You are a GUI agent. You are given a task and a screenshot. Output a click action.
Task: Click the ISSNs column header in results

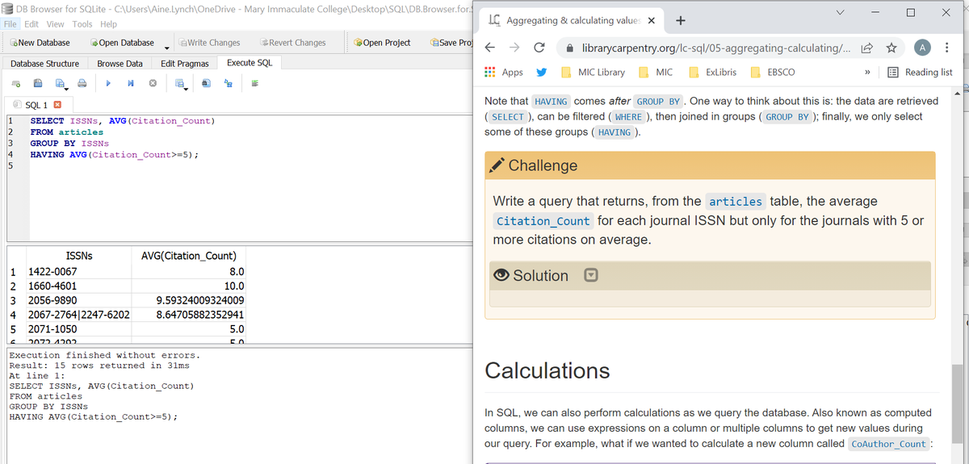78,256
